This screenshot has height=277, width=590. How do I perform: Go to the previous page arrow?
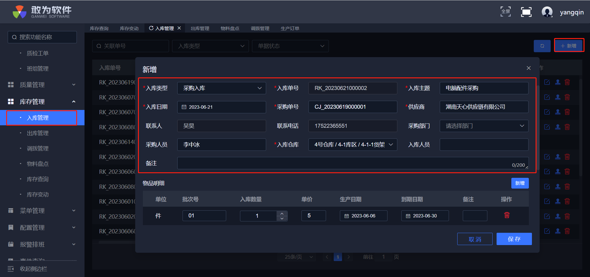point(327,257)
